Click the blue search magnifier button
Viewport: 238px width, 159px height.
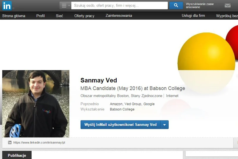(x=176, y=5)
